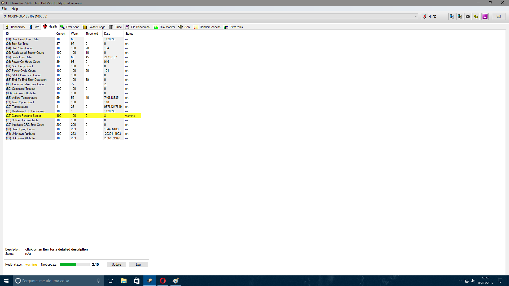Copy text results to clipboard icon
The height and width of the screenshot is (286, 509).
[452, 16]
